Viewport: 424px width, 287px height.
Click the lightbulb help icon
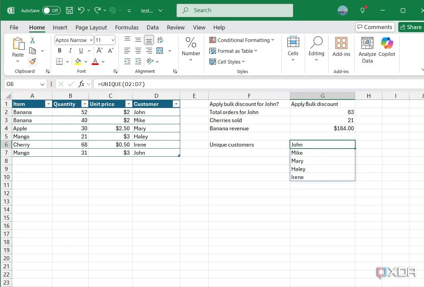coord(363,10)
